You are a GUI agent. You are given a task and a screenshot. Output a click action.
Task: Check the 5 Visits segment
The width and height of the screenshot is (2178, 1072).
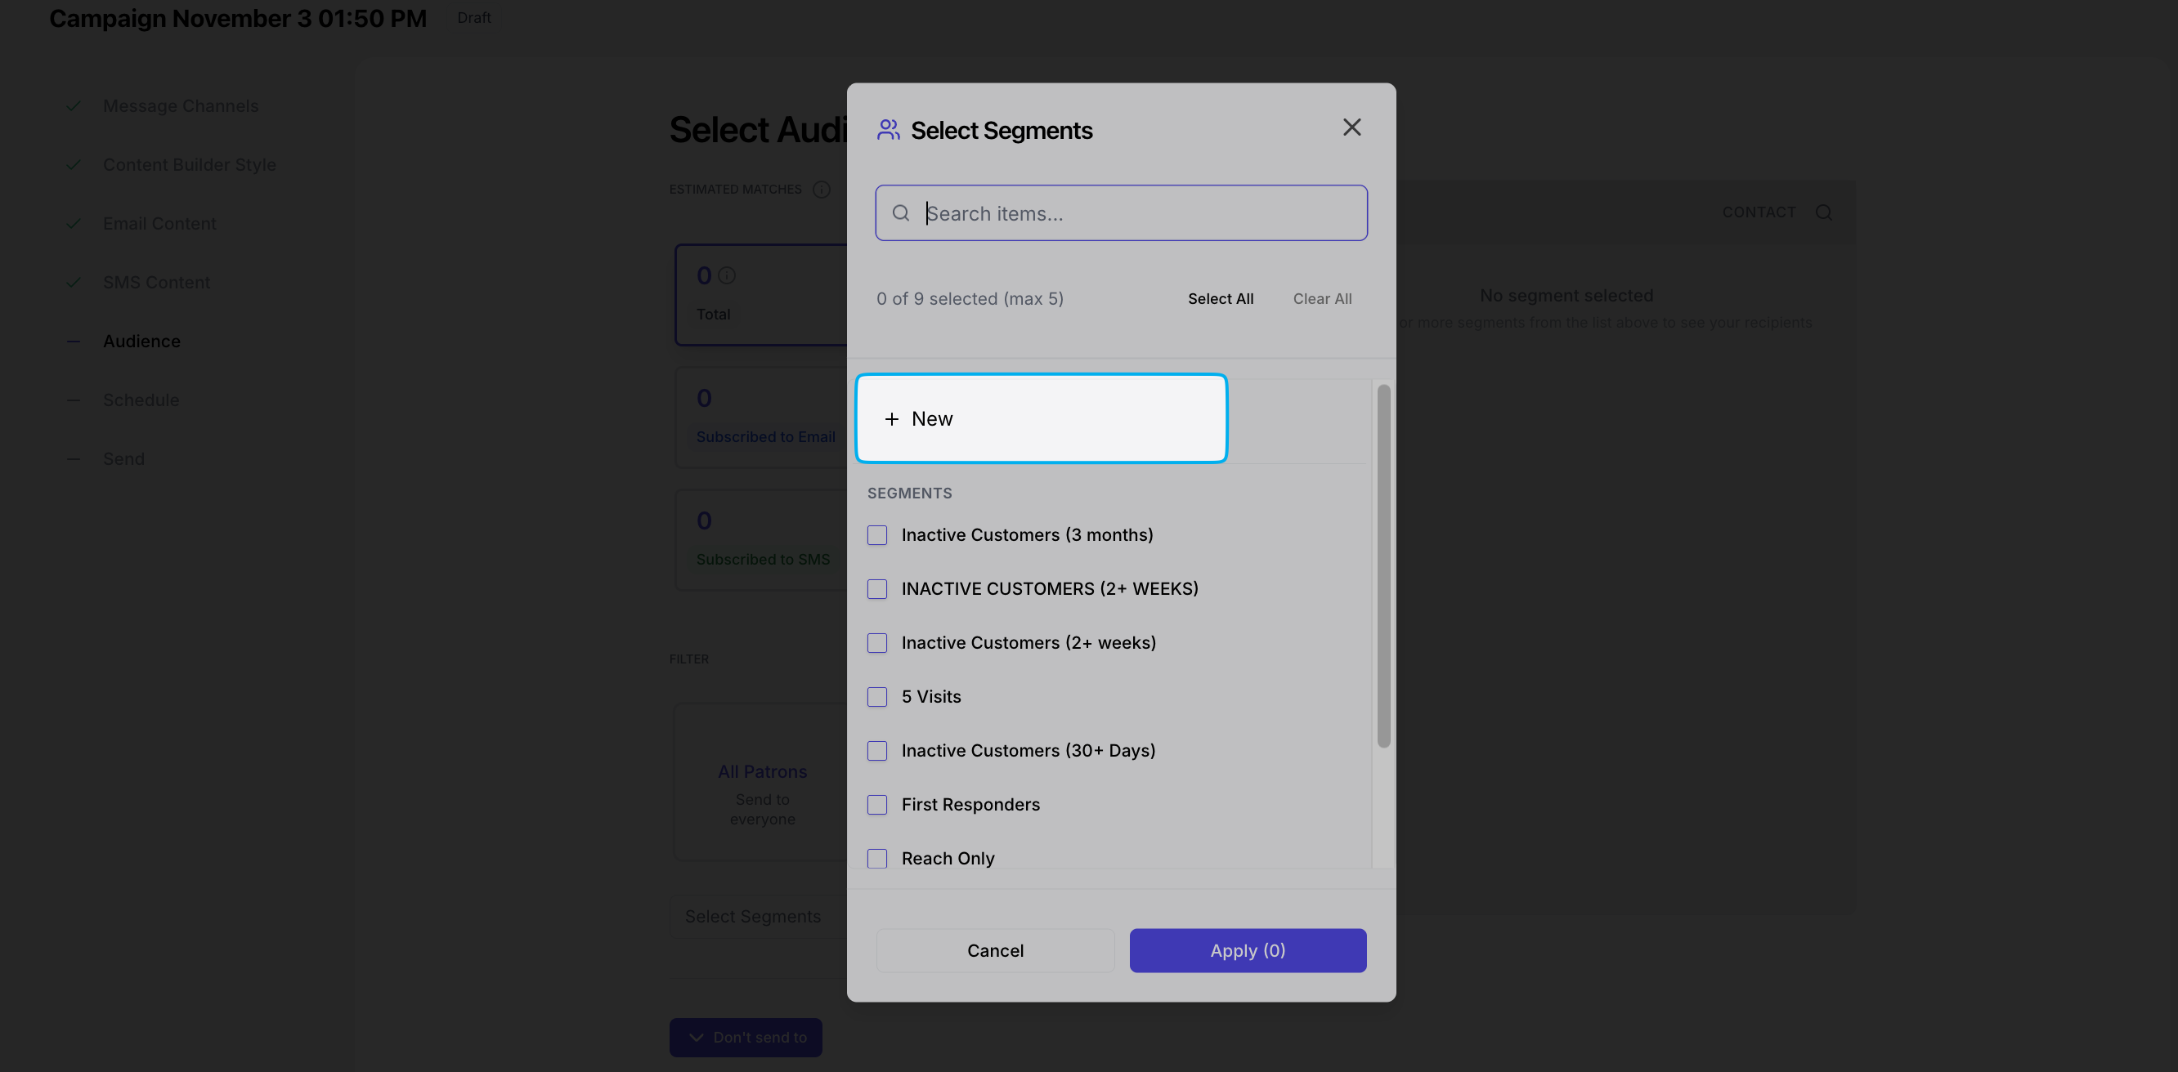click(876, 697)
